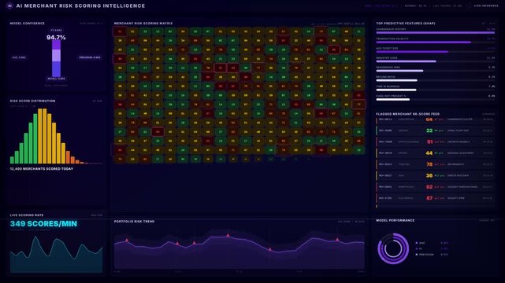
Task: Click the Portfolio Risk Trend panel title
Action: point(134,222)
